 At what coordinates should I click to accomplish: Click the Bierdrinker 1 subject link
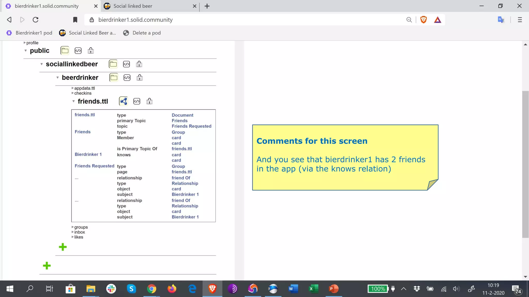click(x=88, y=154)
